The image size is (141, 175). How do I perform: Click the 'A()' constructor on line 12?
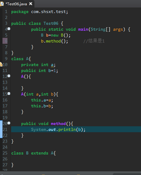[x=25, y=77]
